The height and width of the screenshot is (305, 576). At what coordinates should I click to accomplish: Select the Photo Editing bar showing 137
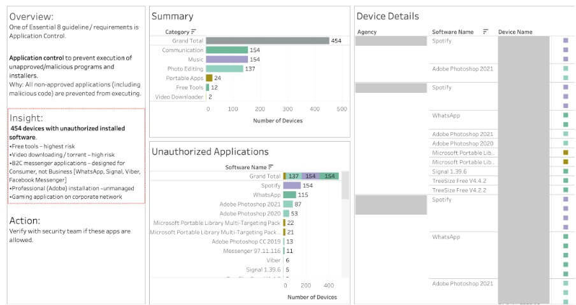[224, 69]
